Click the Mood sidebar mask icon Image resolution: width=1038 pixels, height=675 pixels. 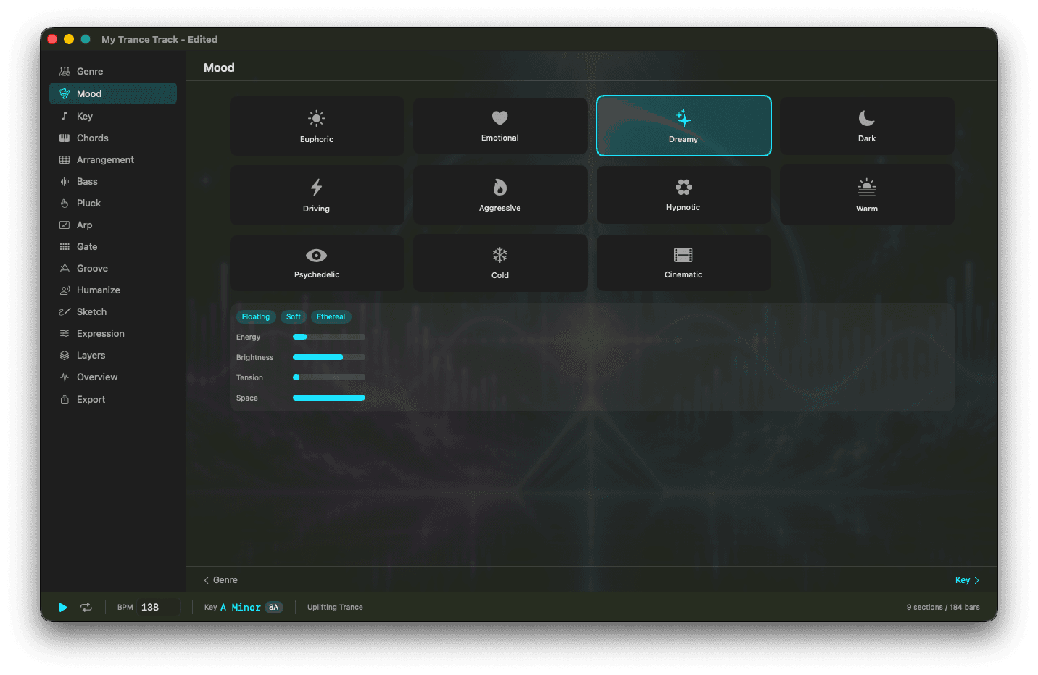pyautogui.click(x=65, y=93)
